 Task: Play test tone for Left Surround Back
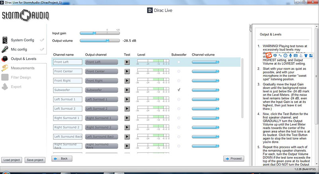127,137
